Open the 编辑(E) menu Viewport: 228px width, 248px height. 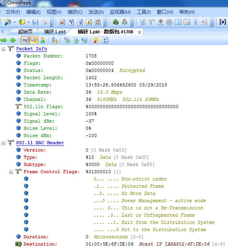tap(33, 12)
